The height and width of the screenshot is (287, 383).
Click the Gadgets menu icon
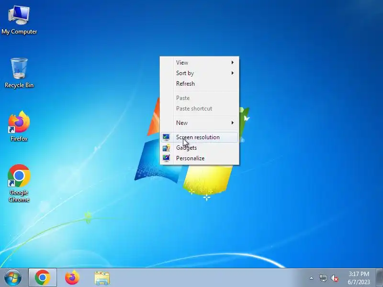pyautogui.click(x=166, y=148)
